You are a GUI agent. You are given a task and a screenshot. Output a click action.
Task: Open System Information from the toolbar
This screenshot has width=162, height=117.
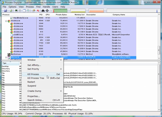coord(16,11)
